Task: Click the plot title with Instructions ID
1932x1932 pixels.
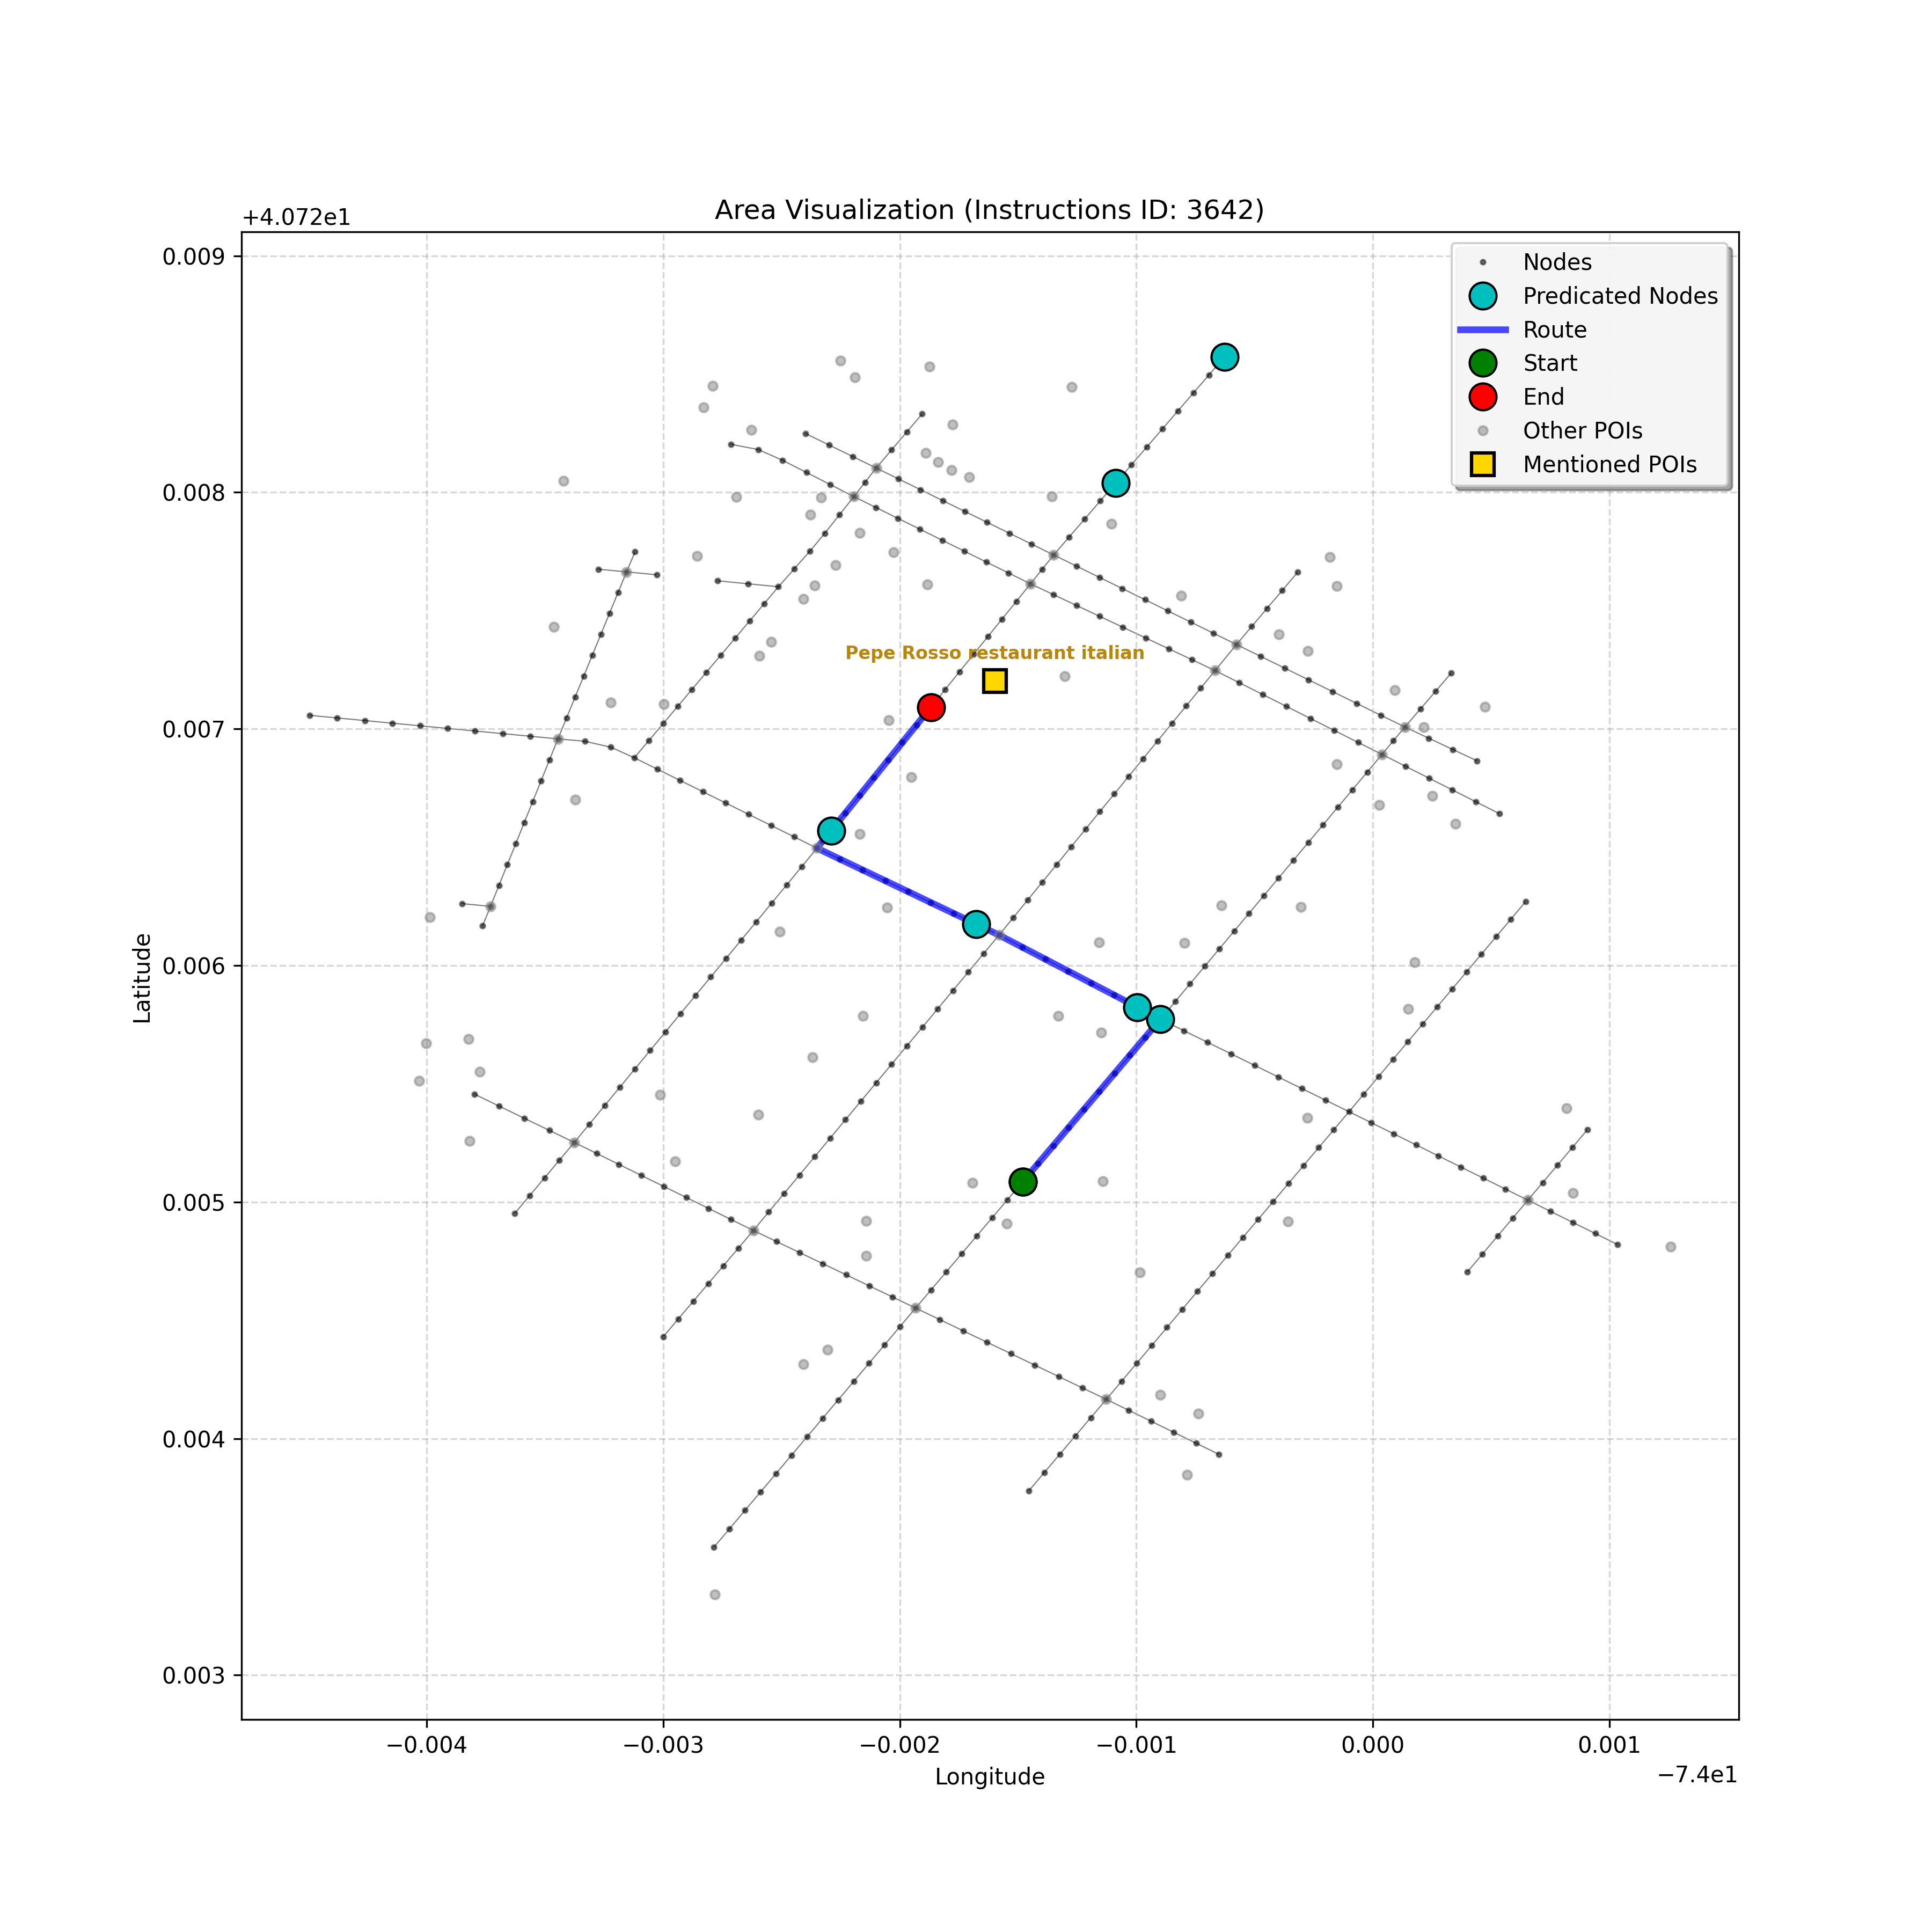Action: (x=989, y=210)
